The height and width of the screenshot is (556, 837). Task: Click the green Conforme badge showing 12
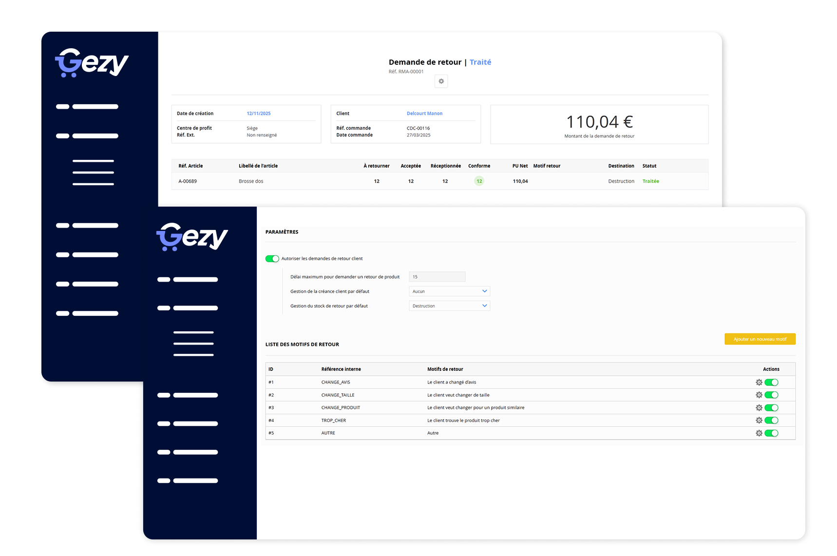coord(479,181)
